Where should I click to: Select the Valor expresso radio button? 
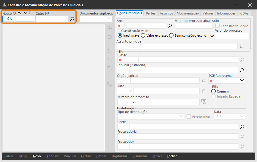point(143,35)
